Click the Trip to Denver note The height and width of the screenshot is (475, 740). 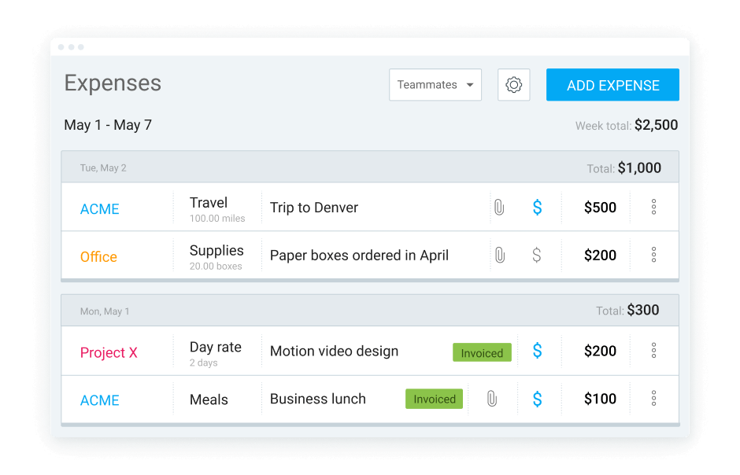click(x=314, y=208)
